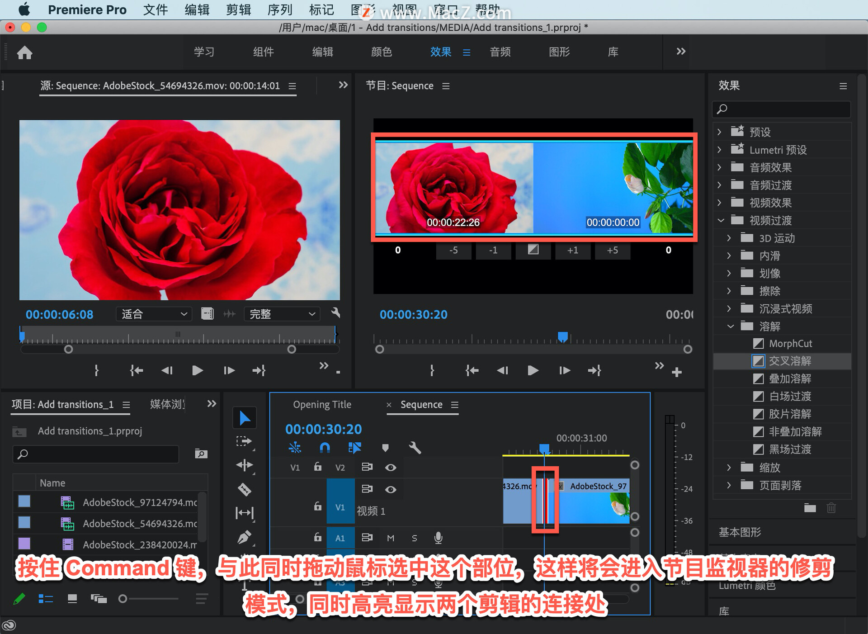Open the 适合 zoom dropdown
868x634 pixels.
(x=154, y=314)
